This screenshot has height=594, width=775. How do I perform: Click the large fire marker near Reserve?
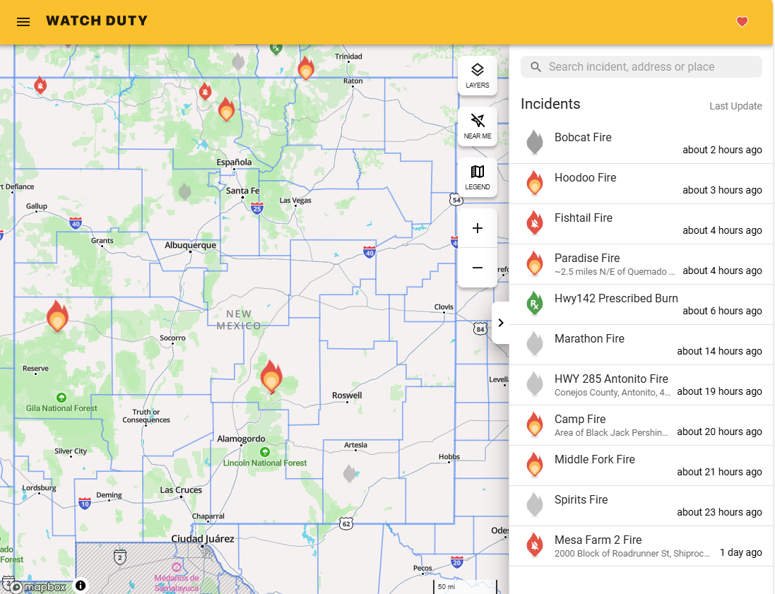click(x=57, y=316)
